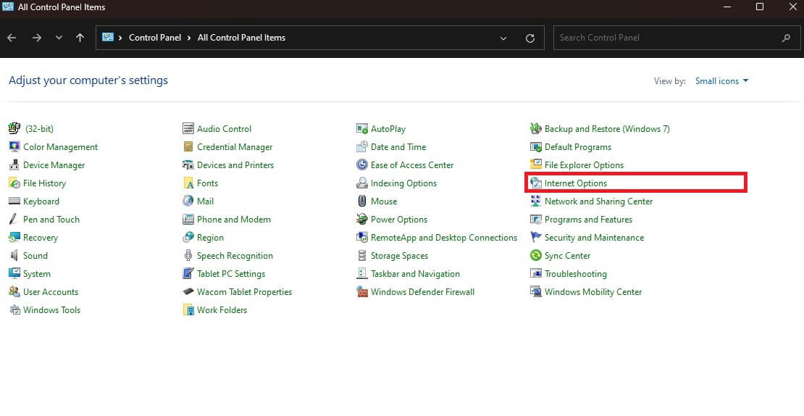Expand the recent locations chevron

[x=59, y=38]
